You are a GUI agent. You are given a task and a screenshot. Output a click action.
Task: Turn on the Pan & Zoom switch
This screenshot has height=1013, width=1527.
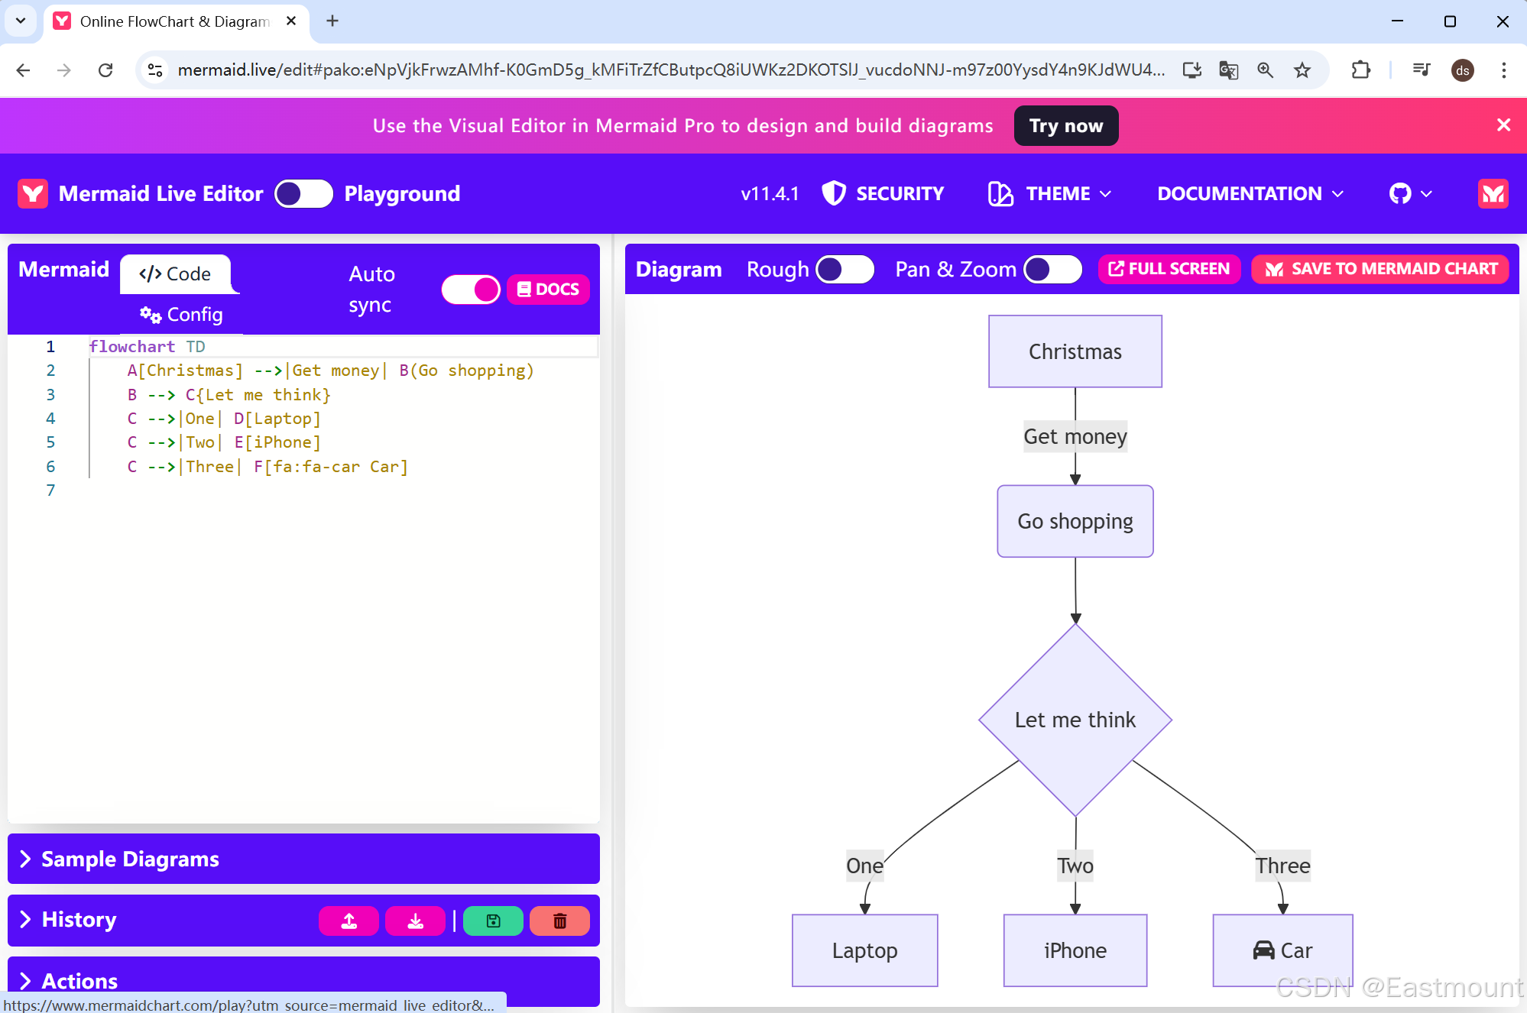pyautogui.click(x=1052, y=269)
